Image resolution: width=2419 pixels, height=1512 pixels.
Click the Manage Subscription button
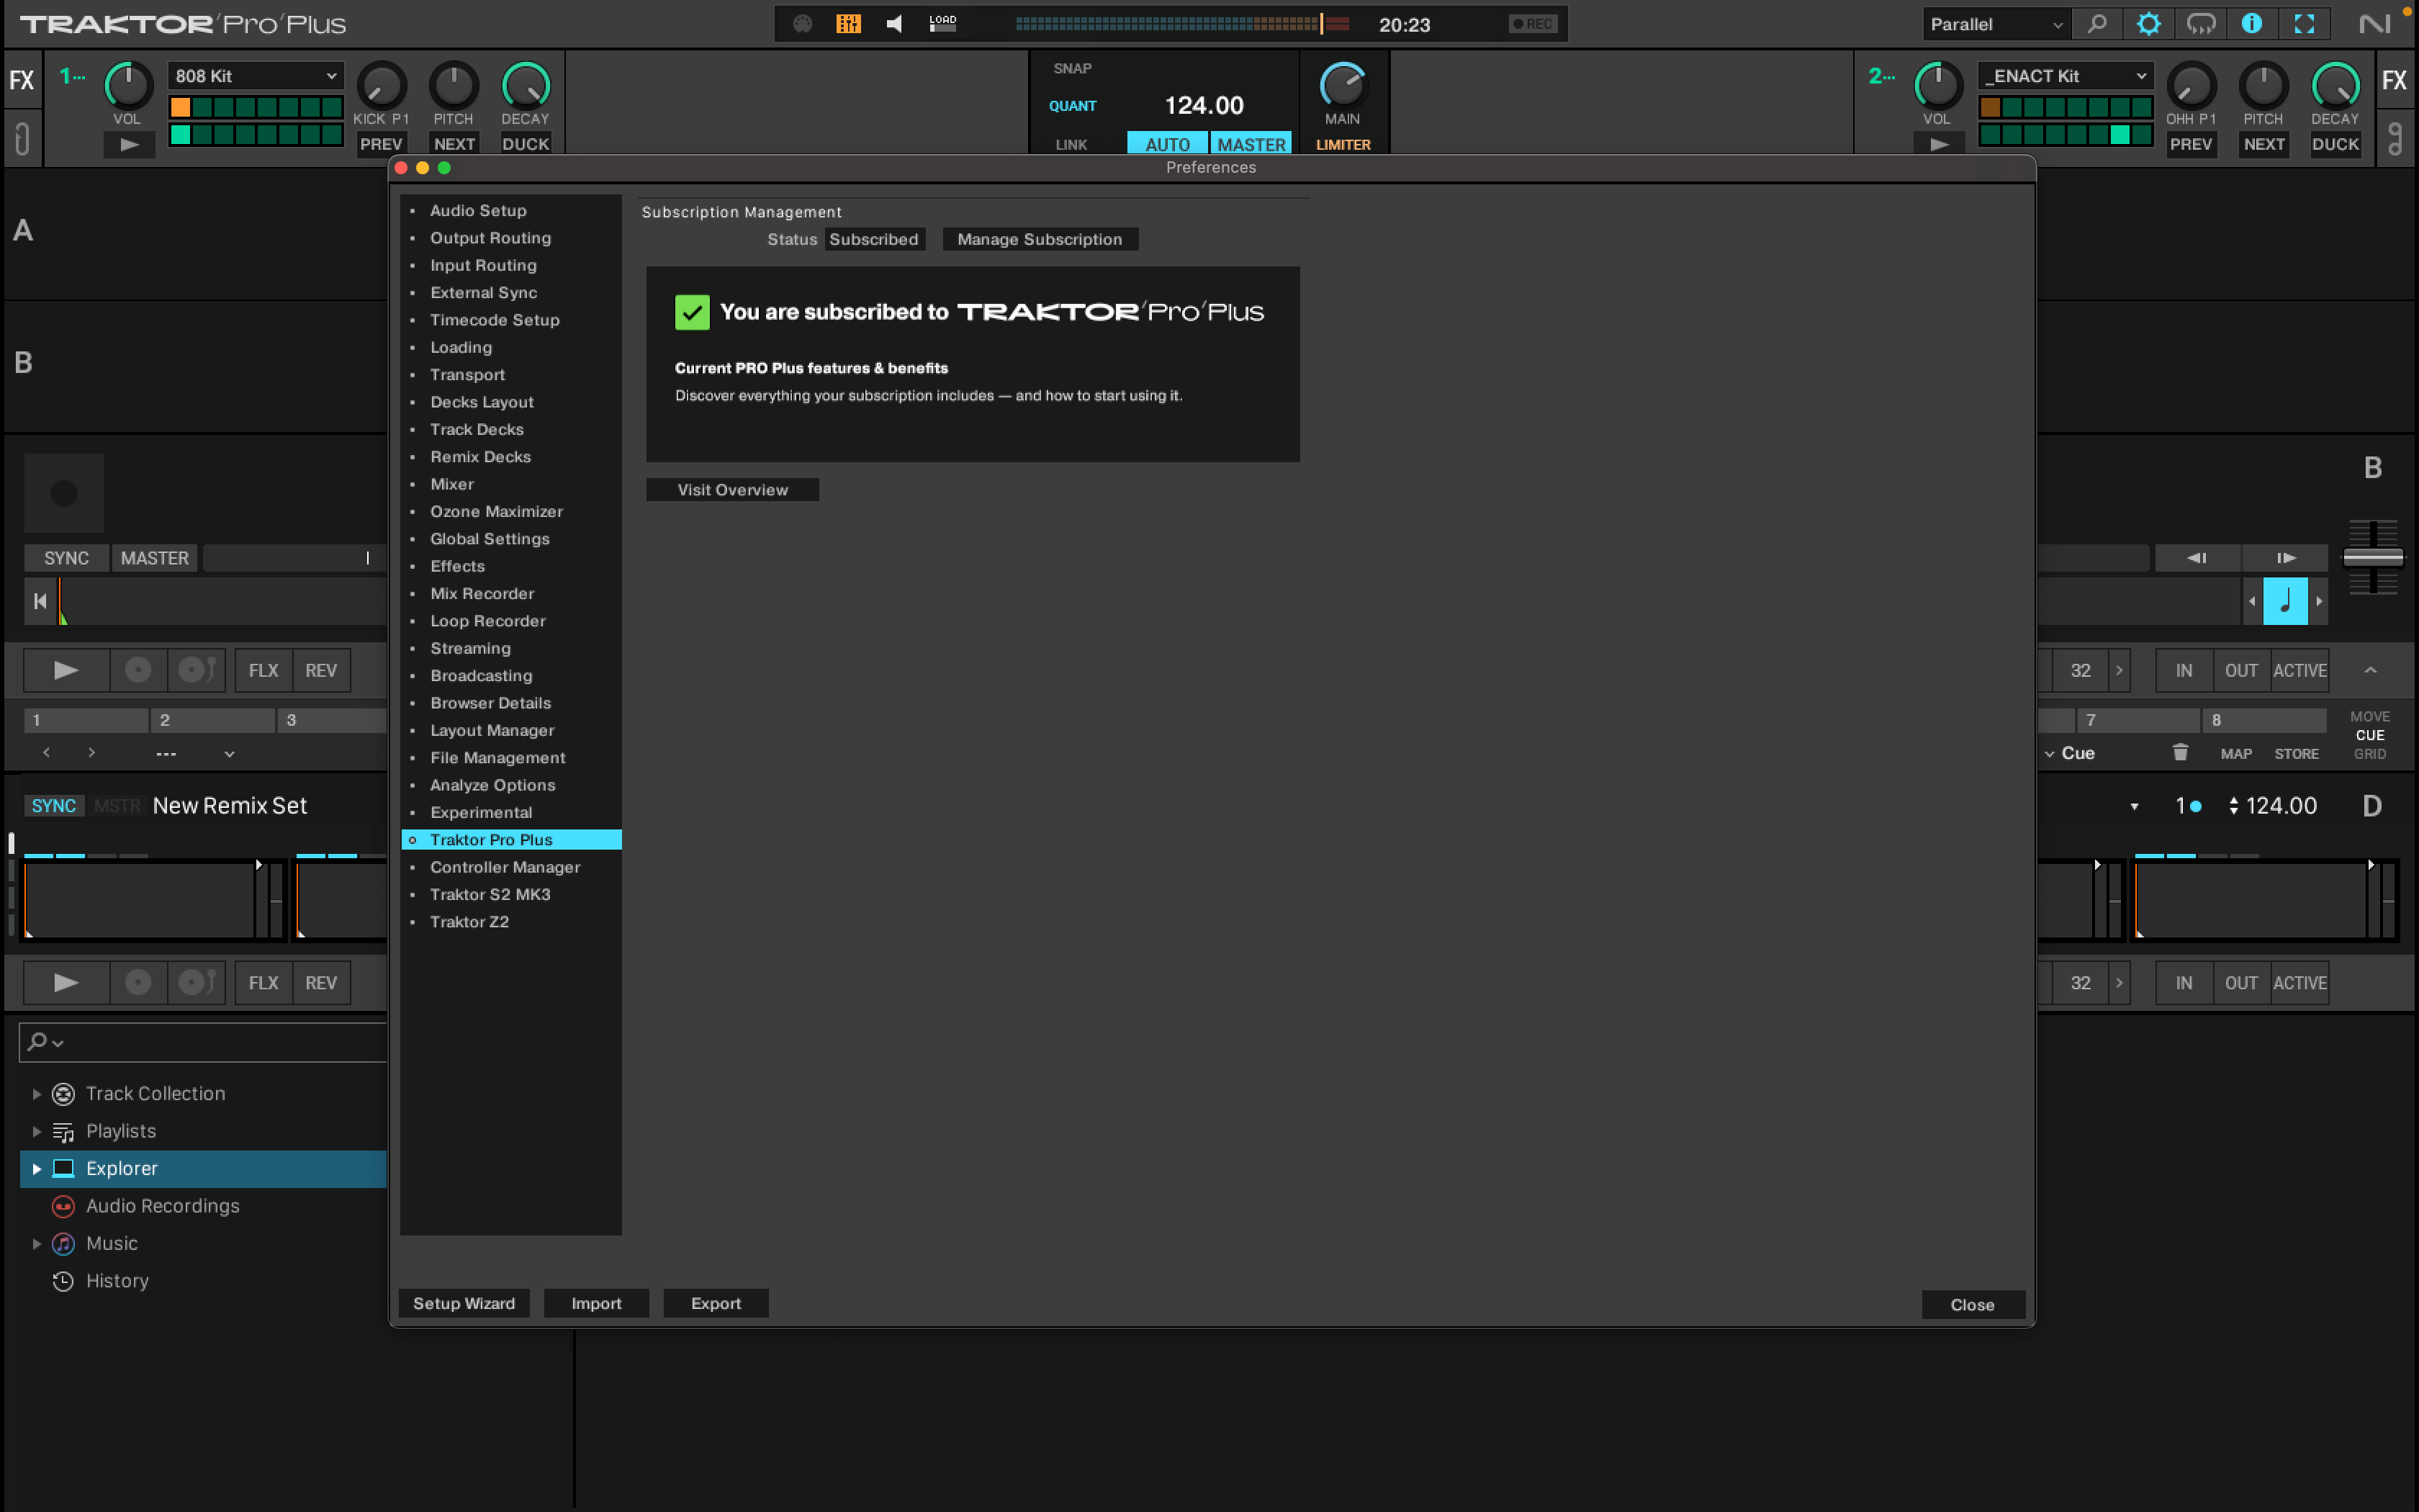point(1040,239)
